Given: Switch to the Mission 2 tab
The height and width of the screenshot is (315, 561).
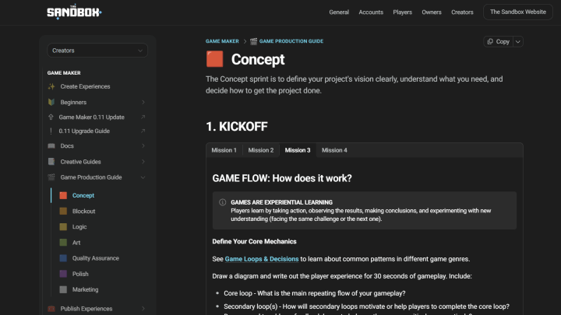Looking at the screenshot, I should pyautogui.click(x=261, y=150).
